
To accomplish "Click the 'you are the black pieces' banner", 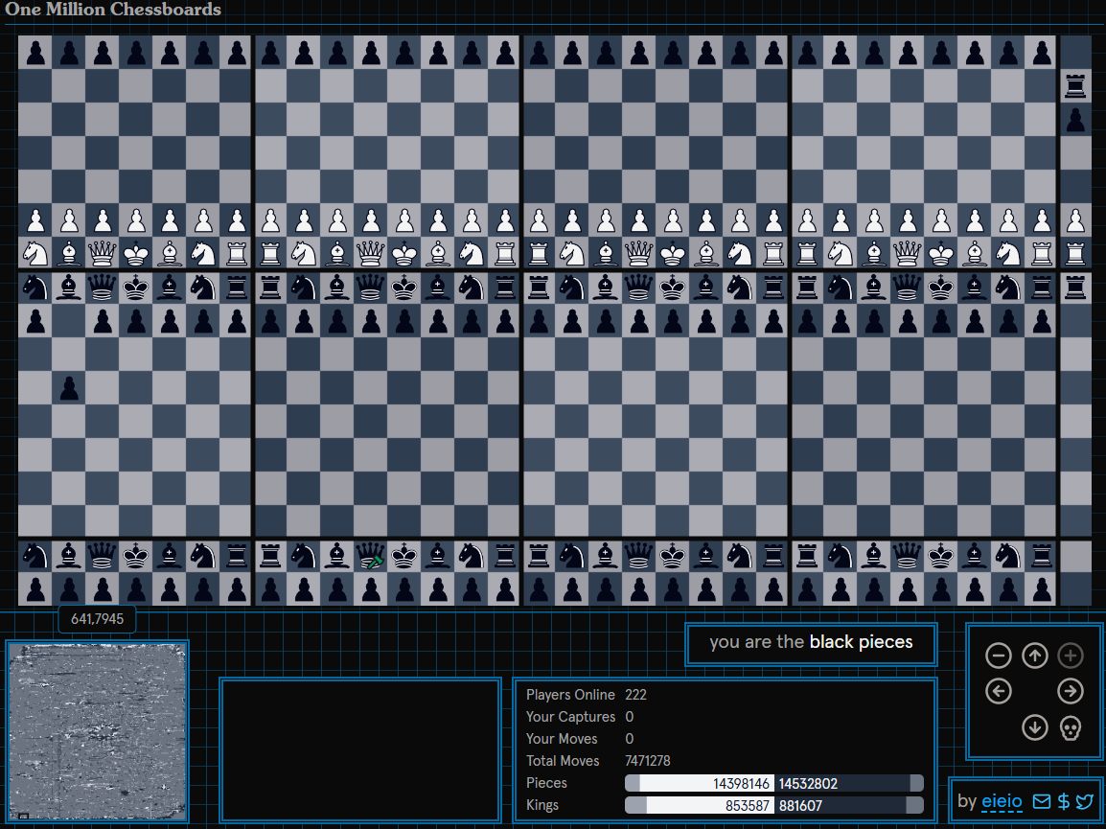I will 811,642.
